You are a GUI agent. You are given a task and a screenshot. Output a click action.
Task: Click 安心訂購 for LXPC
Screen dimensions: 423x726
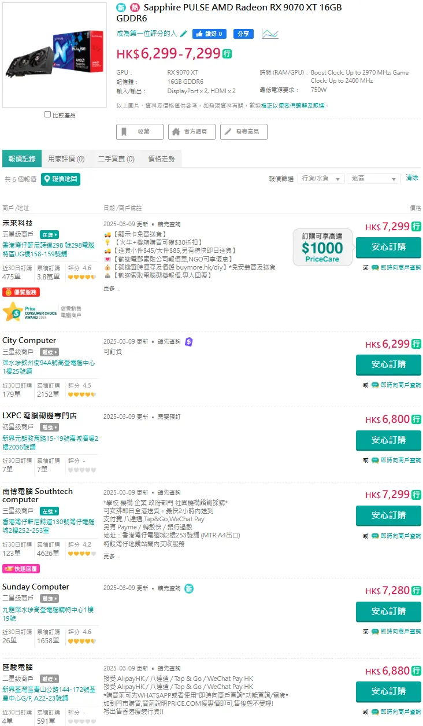pos(388,440)
